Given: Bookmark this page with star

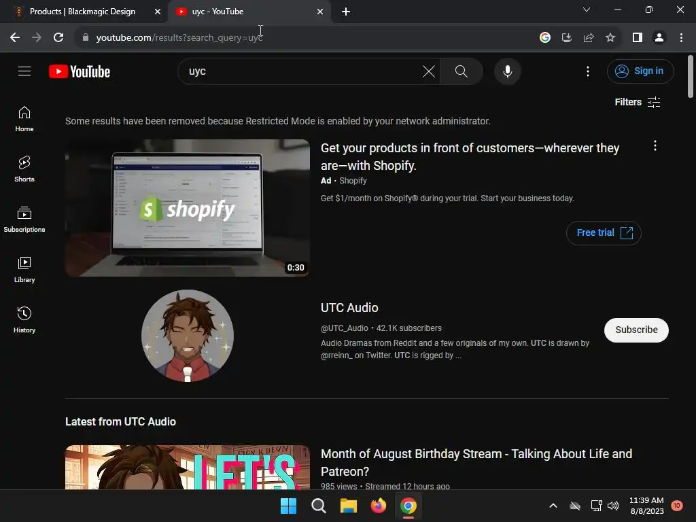Looking at the screenshot, I should pyautogui.click(x=610, y=37).
